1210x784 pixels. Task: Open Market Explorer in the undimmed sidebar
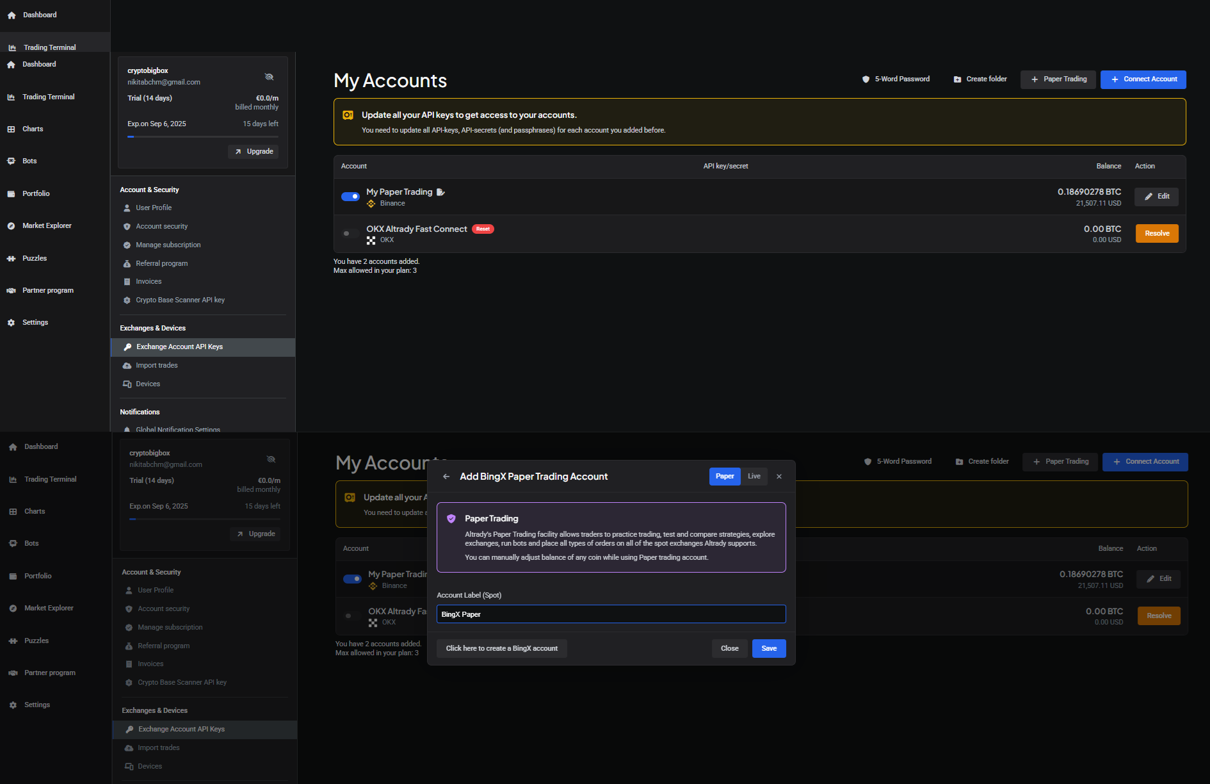click(40, 225)
